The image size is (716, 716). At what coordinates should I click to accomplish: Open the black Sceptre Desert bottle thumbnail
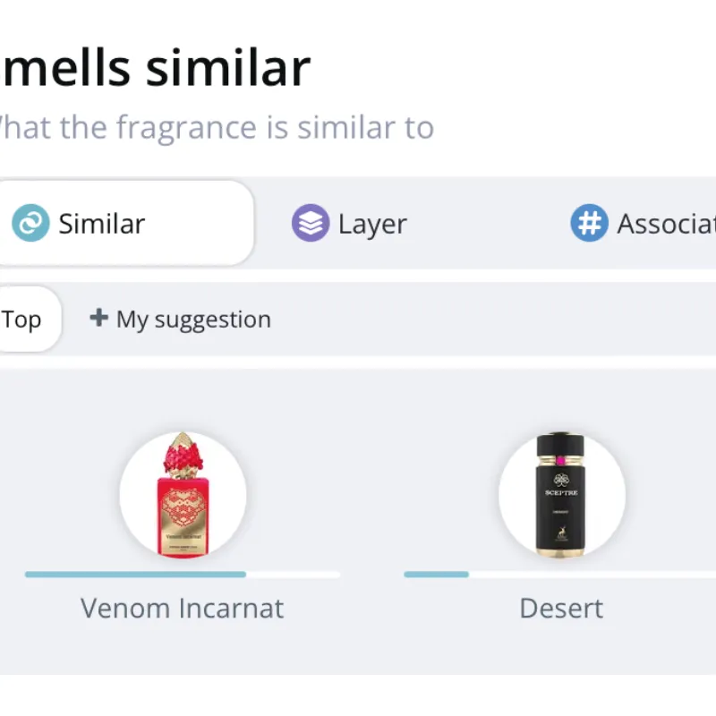pos(561,495)
